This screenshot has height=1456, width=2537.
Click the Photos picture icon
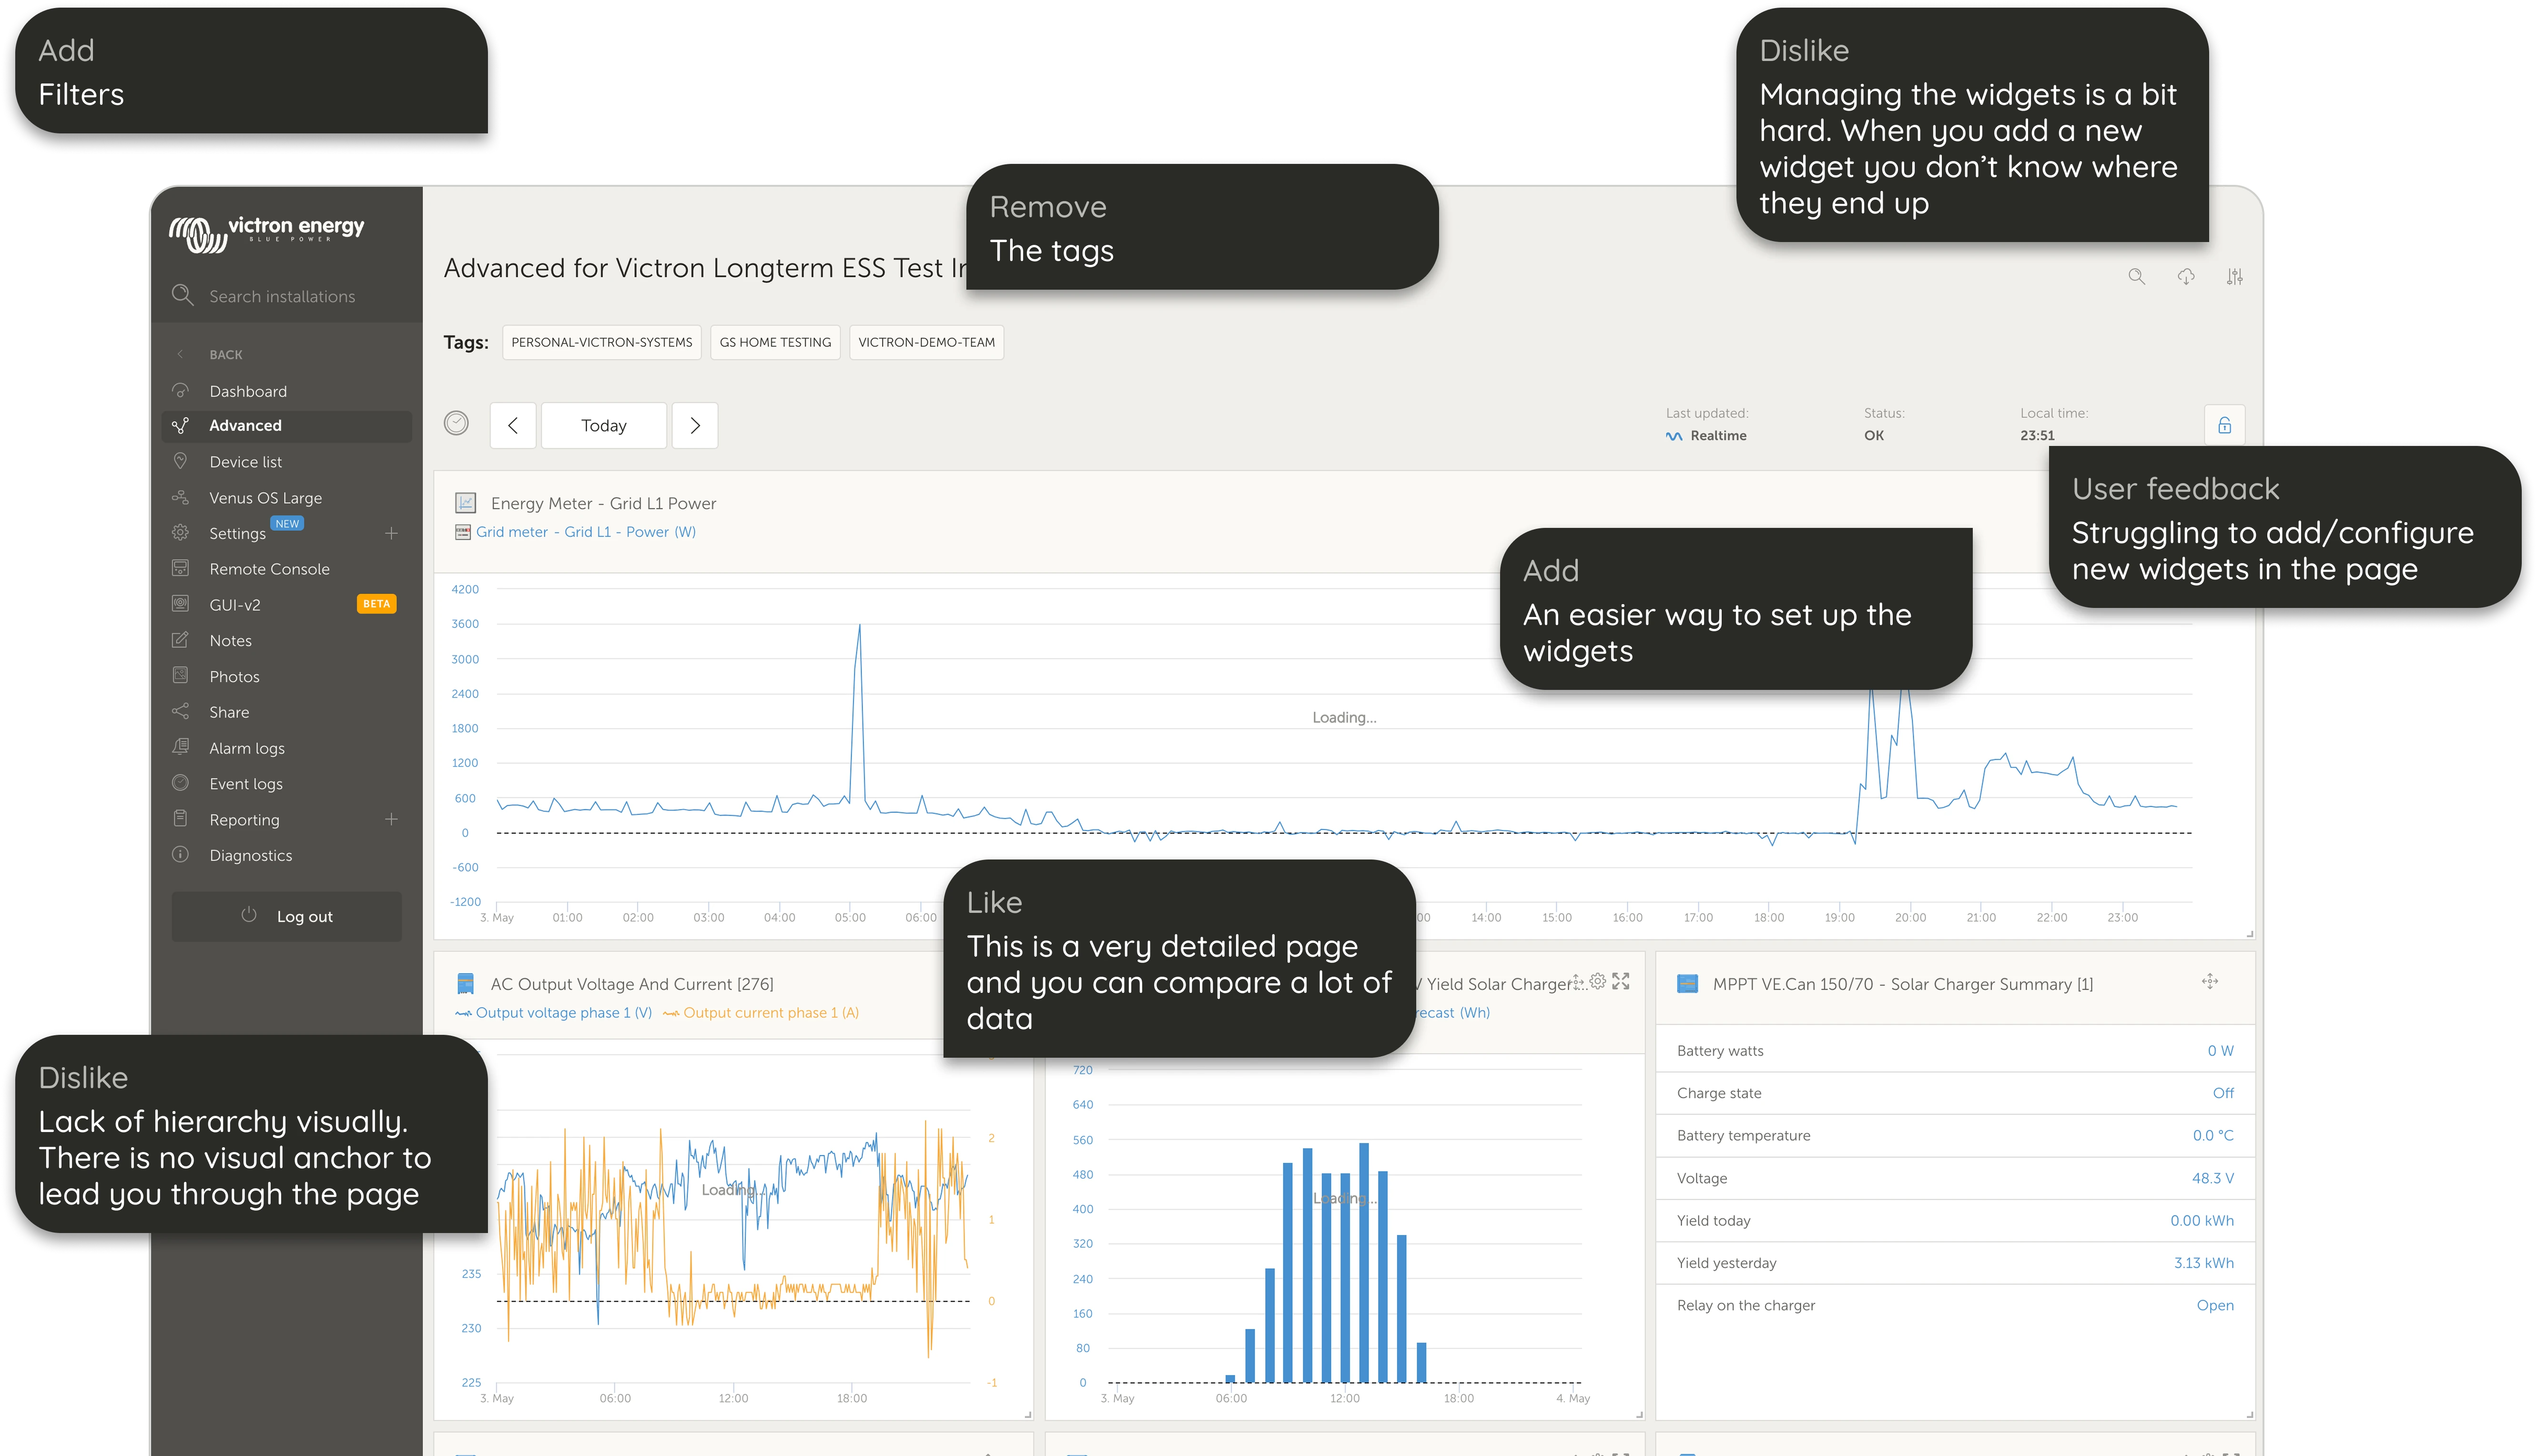(x=181, y=676)
